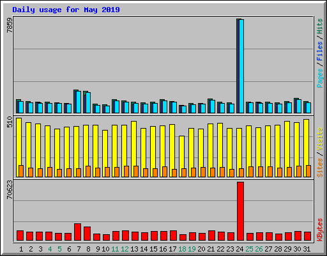Screen dimensions: 327x256
Task: Select the cyan hits bar for day 8
Action: 88,102
